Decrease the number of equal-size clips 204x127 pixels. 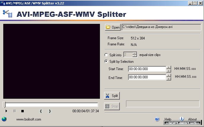[135, 56]
